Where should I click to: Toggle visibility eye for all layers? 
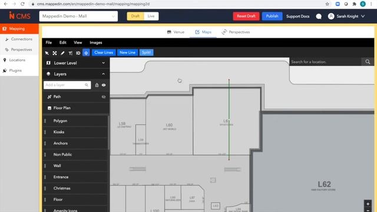tap(104, 85)
